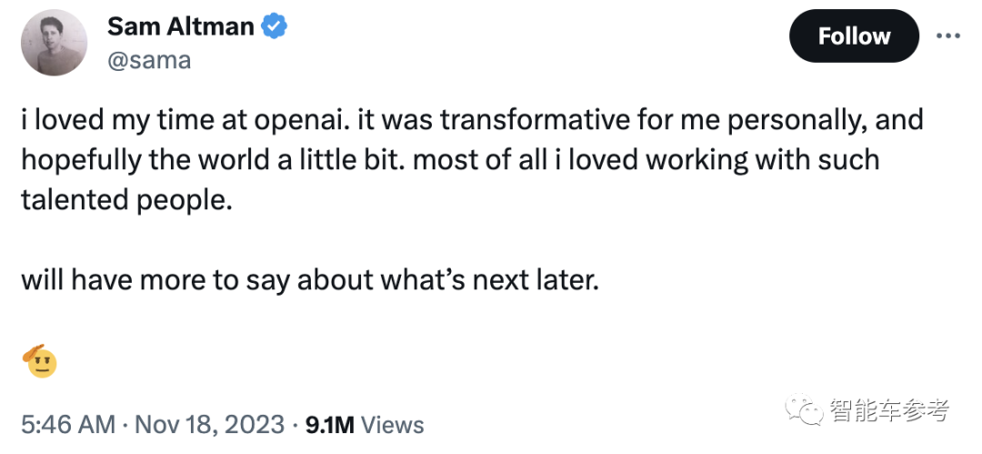Click the 5:46 AM timestamp
Viewport: 982px width, 454px height.
(x=68, y=424)
